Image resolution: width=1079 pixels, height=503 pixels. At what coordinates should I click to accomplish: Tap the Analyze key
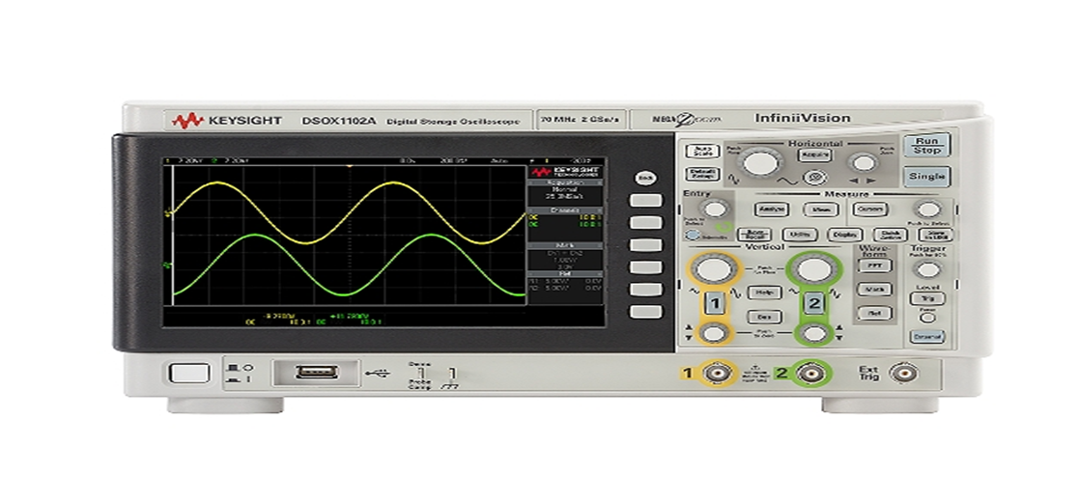[771, 210]
